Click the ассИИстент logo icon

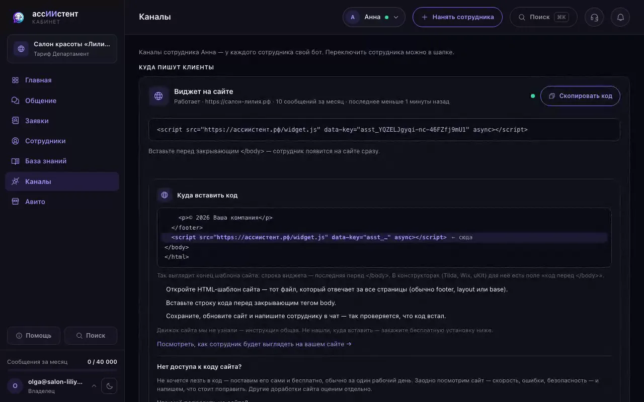(19, 18)
